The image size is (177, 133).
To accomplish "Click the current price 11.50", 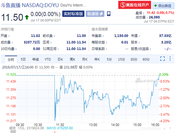I will (x=12, y=17).
